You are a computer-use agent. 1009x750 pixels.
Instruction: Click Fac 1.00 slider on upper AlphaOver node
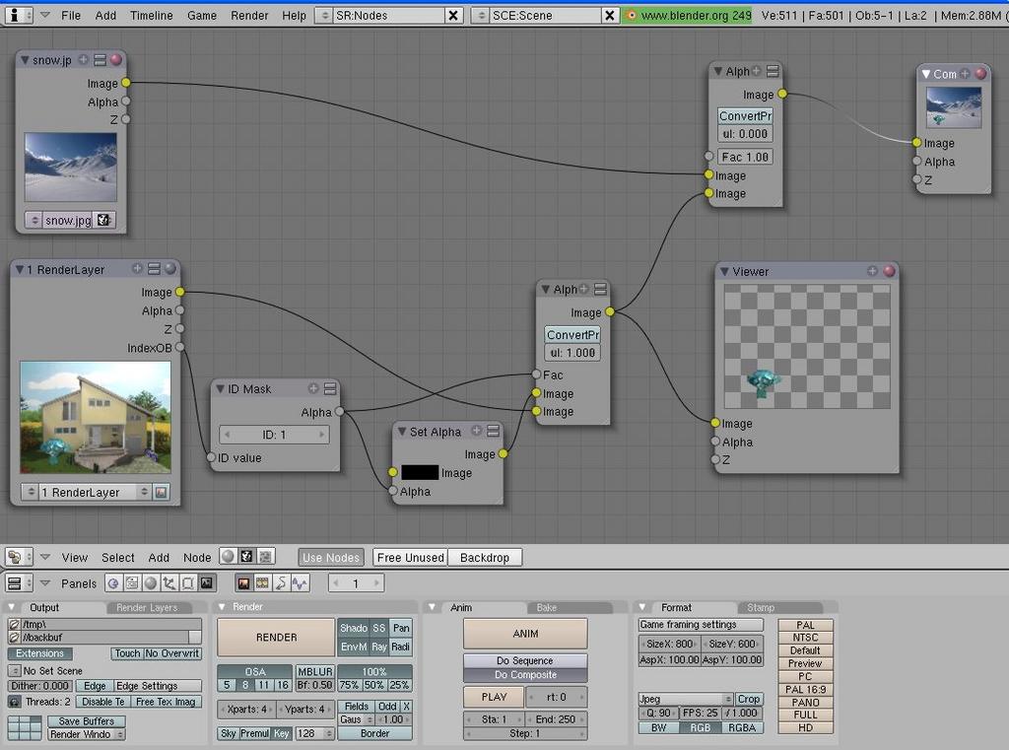point(745,157)
